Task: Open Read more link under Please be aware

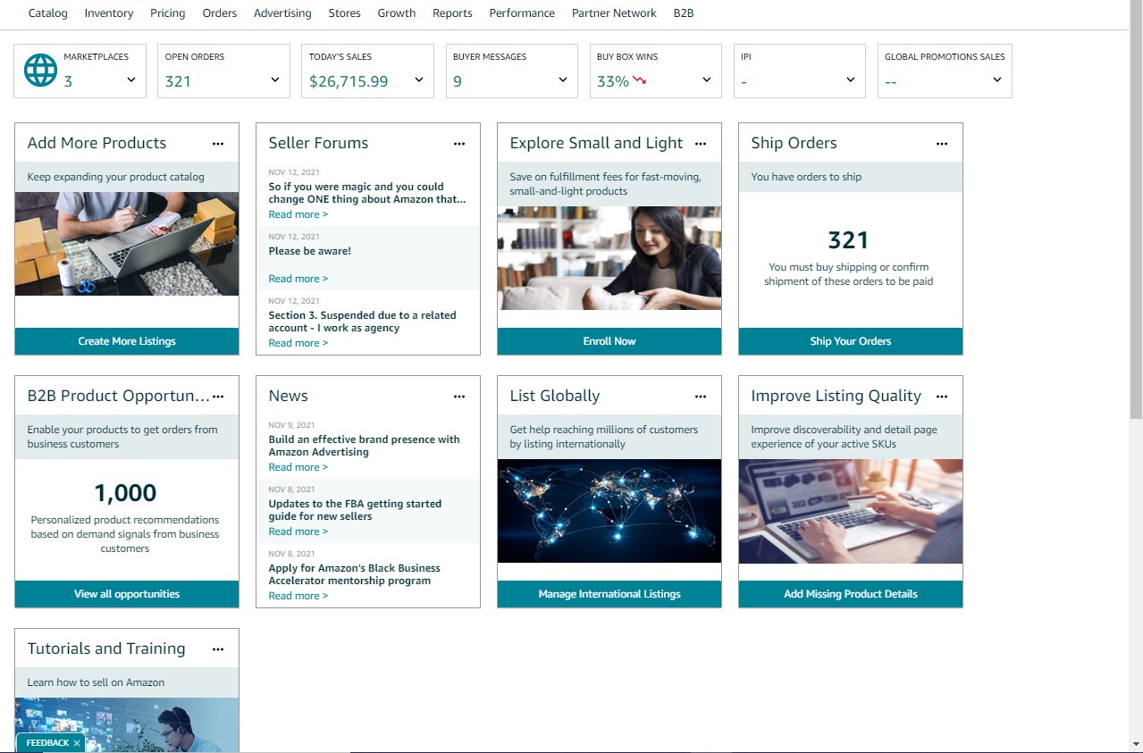Action: tap(298, 279)
